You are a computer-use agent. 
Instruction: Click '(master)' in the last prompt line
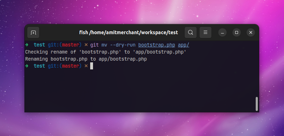[x=70, y=66]
